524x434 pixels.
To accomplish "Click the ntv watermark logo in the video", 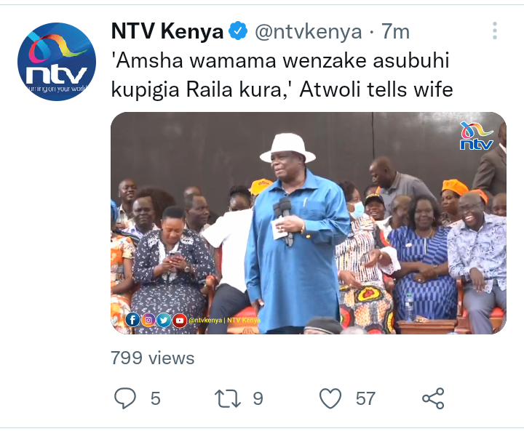I will point(477,136).
